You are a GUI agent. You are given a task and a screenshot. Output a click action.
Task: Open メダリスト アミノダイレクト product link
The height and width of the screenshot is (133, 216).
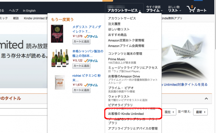(x=87, y=29)
